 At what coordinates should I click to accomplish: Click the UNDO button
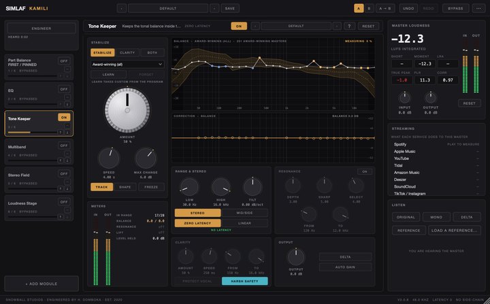pos(408,8)
